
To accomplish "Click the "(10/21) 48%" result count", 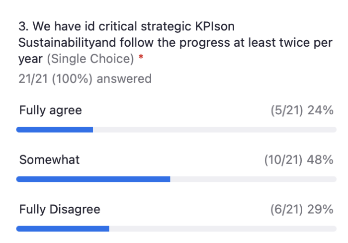I will [x=299, y=160].
